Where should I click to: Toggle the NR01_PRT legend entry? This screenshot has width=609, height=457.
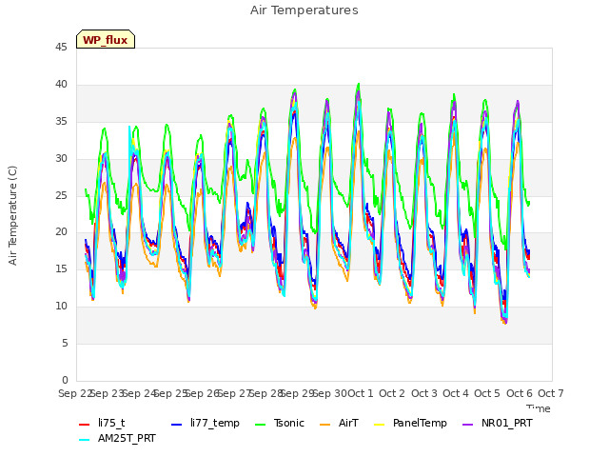pos(498,423)
